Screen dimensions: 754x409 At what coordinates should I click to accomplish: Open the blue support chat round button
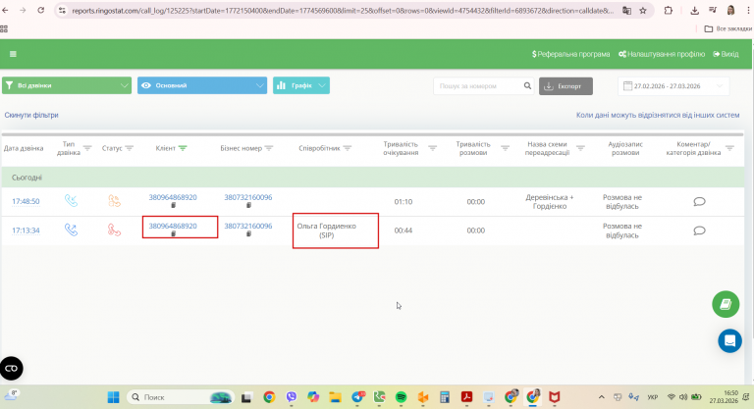pyautogui.click(x=729, y=340)
